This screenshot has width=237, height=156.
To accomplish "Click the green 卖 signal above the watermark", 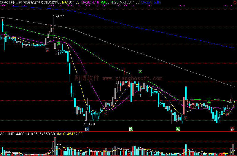I will click(x=140, y=71).
